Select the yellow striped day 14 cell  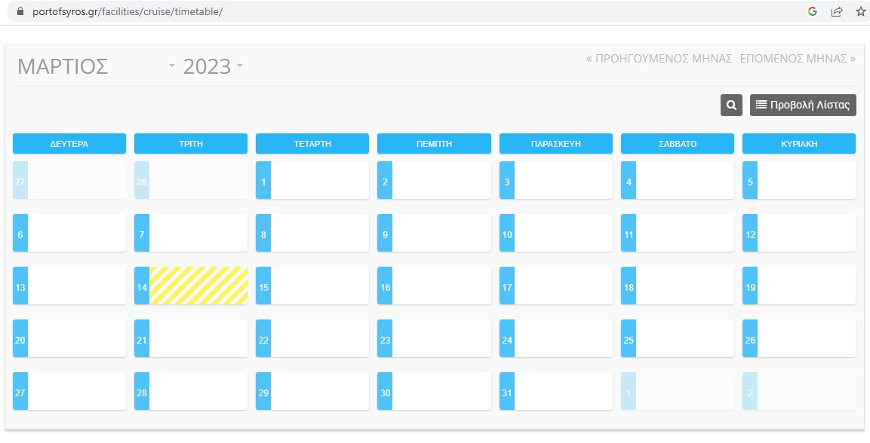click(198, 286)
